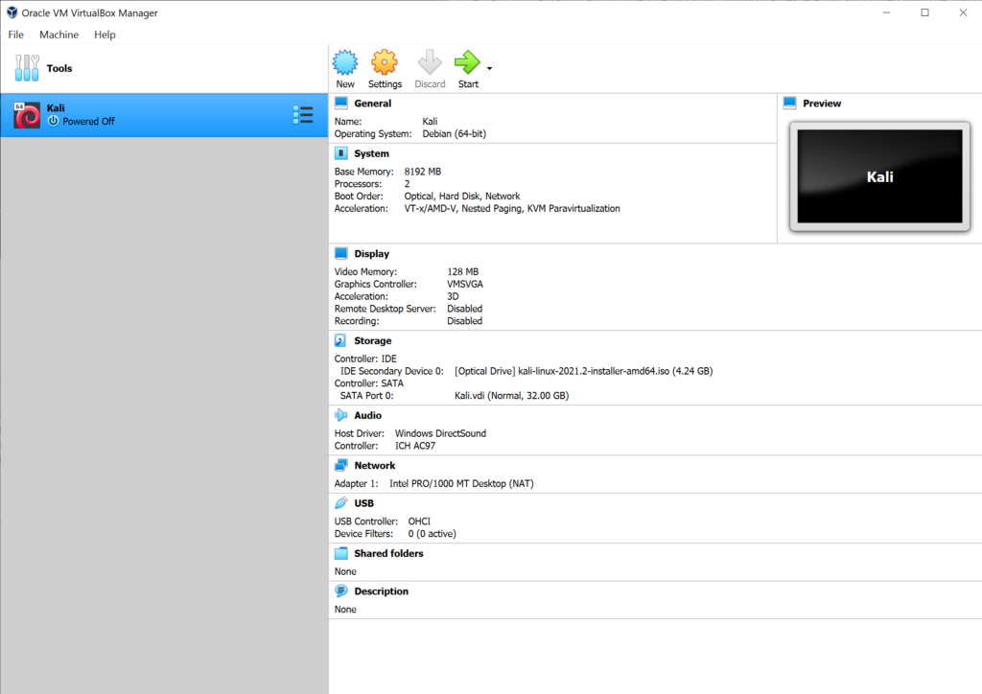Open the System settings header link

click(x=371, y=153)
